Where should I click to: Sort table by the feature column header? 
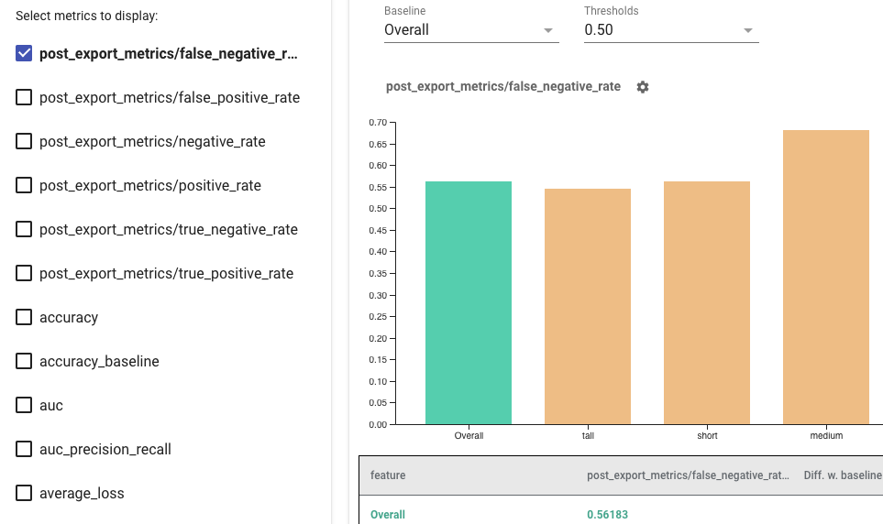388,475
